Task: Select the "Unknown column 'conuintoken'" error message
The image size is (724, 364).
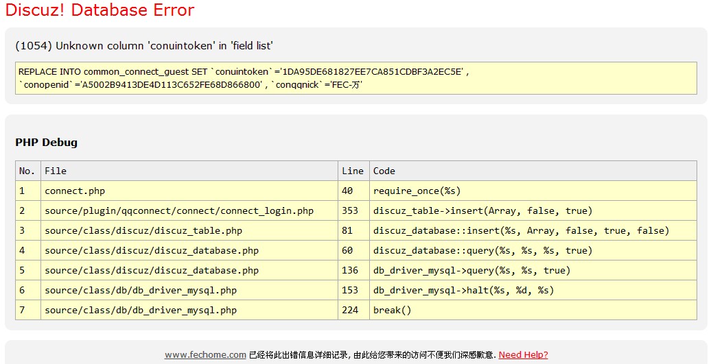Action: (x=144, y=46)
